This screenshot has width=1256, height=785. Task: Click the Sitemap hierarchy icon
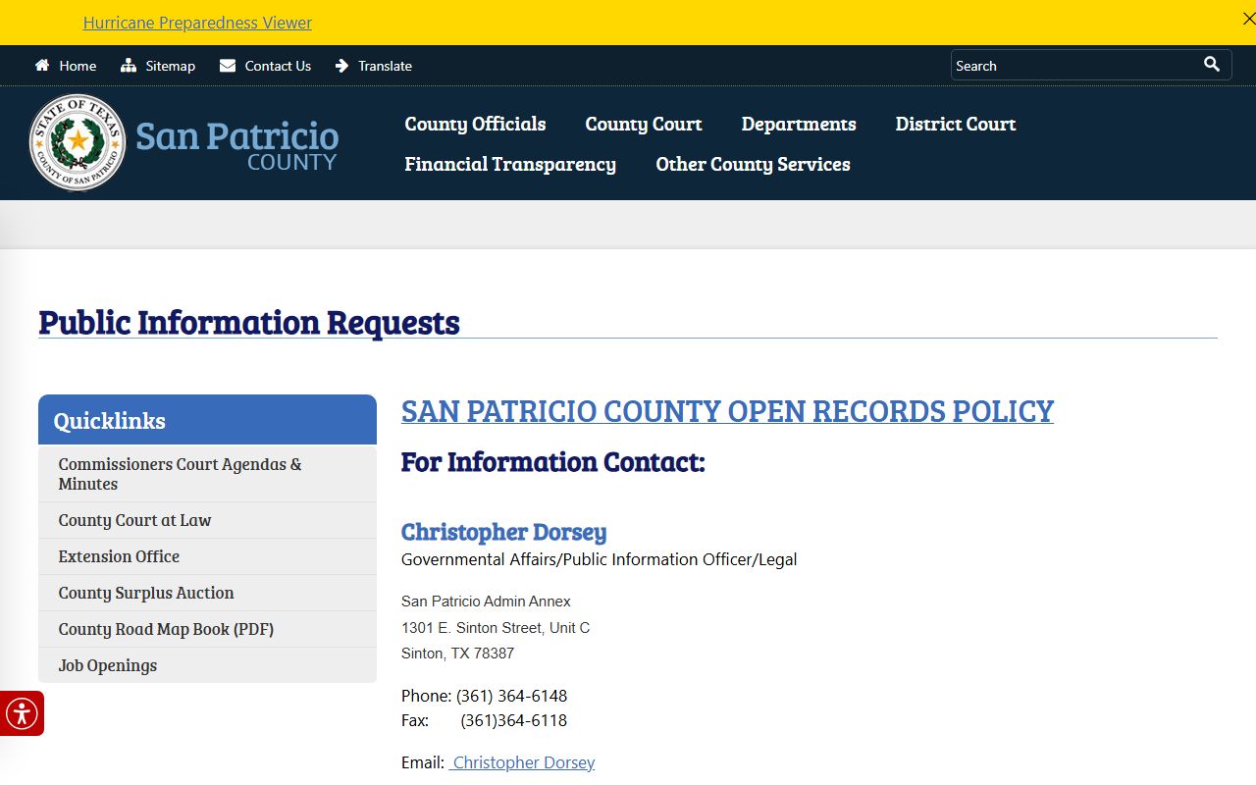point(129,66)
